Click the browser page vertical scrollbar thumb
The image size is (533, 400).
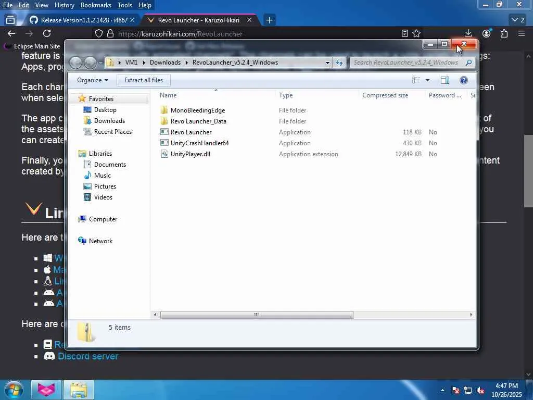coord(528,171)
